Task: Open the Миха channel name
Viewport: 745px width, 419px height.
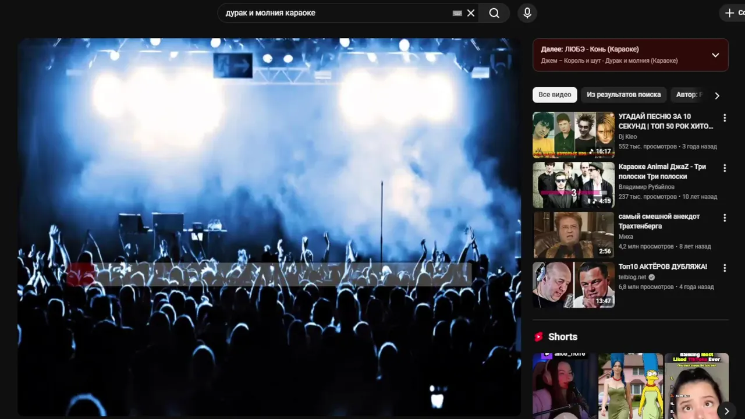Action: (x=626, y=237)
